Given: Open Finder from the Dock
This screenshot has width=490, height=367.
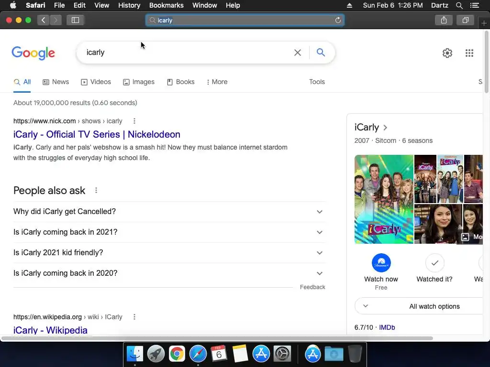Looking at the screenshot, I should point(134,354).
